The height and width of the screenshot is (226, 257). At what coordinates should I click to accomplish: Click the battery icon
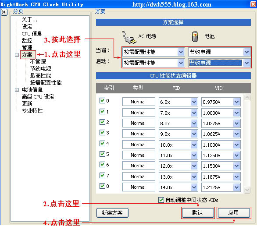(195, 36)
